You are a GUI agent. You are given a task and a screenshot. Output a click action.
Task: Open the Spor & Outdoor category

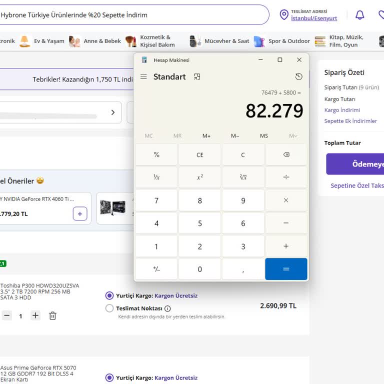click(x=282, y=41)
